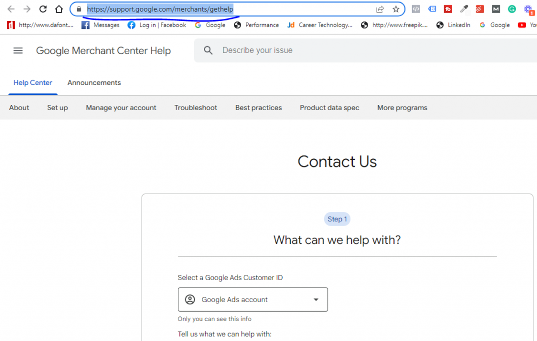
Task: Click the Google Merchant Center Help title
Action: pos(103,51)
